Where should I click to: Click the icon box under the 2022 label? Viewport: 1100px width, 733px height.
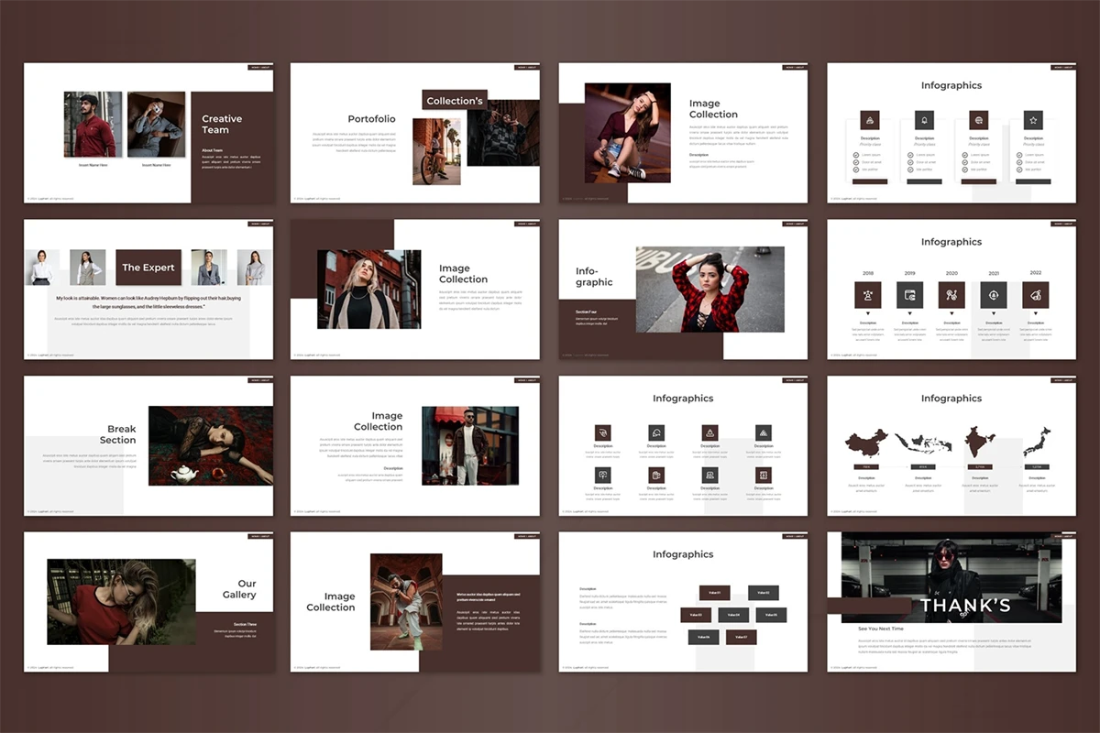(1036, 295)
